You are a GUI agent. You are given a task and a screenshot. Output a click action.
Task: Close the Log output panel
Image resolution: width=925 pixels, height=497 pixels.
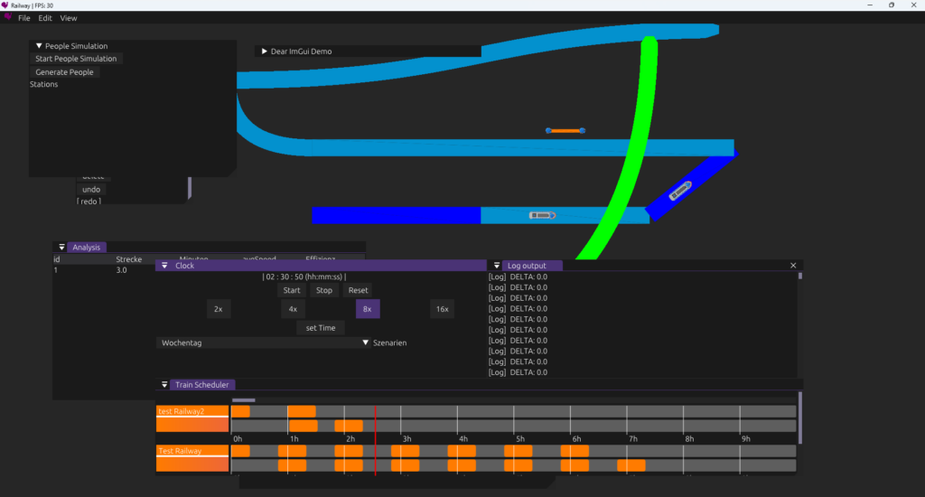tap(793, 266)
